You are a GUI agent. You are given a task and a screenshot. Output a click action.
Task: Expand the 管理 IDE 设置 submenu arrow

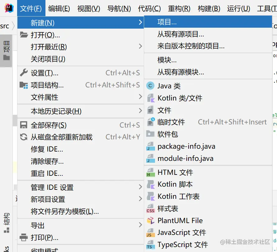click(x=140, y=187)
